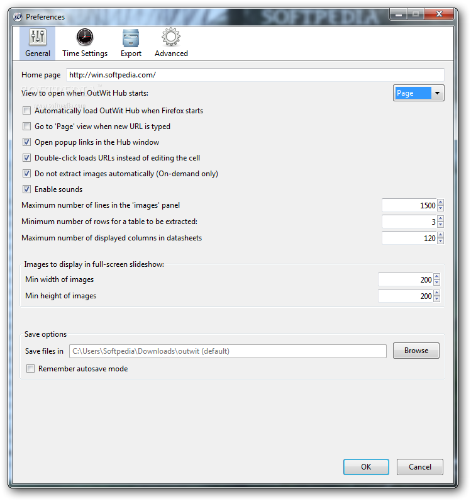Toggle Do not extract images automatically
Screen dimensions: 471x501
26,174
